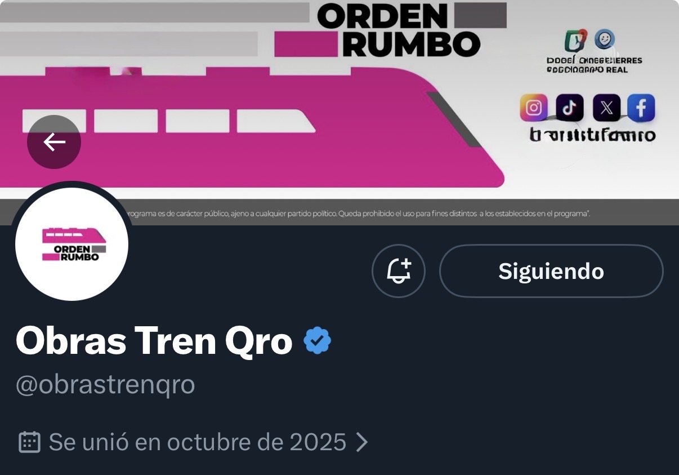679x475 pixels.
Task: Go back using the arrow button
Action: click(54, 142)
